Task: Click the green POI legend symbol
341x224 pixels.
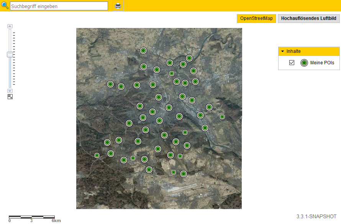Action: pyautogui.click(x=304, y=63)
